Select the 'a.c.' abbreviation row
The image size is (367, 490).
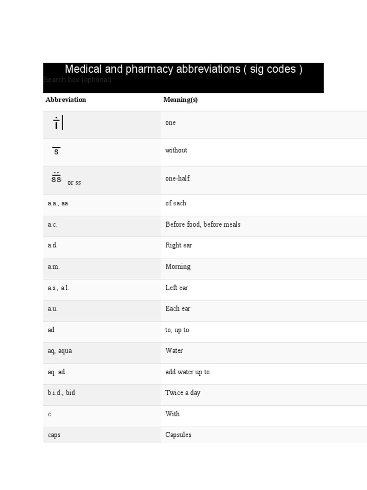(53, 224)
